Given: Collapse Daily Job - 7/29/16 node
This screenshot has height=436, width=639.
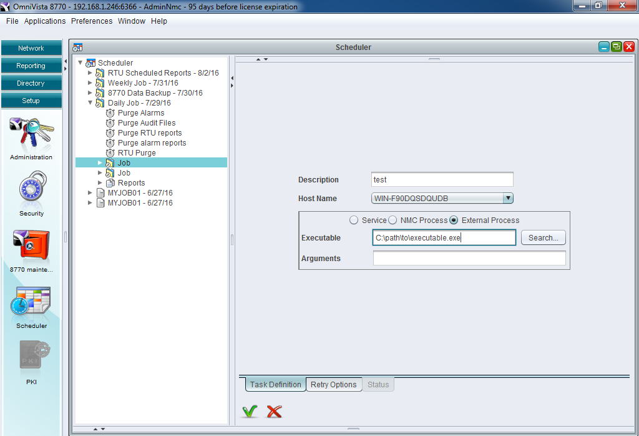Looking at the screenshot, I should 90,103.
